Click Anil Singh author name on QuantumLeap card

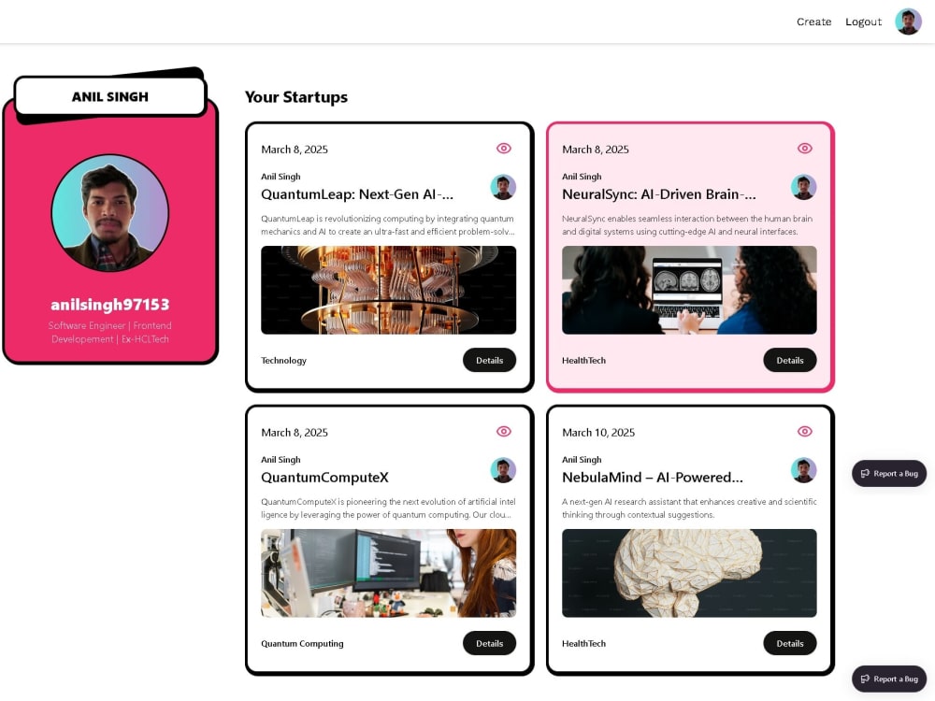coord(280,177)
